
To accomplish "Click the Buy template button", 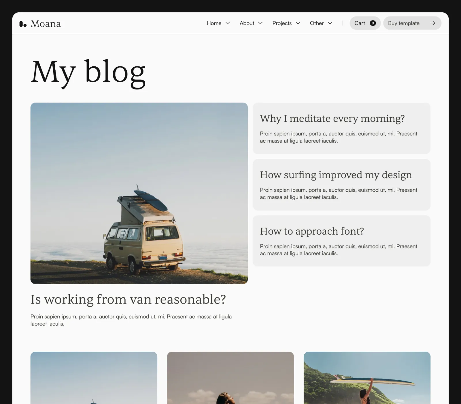I will coord(412,23).
